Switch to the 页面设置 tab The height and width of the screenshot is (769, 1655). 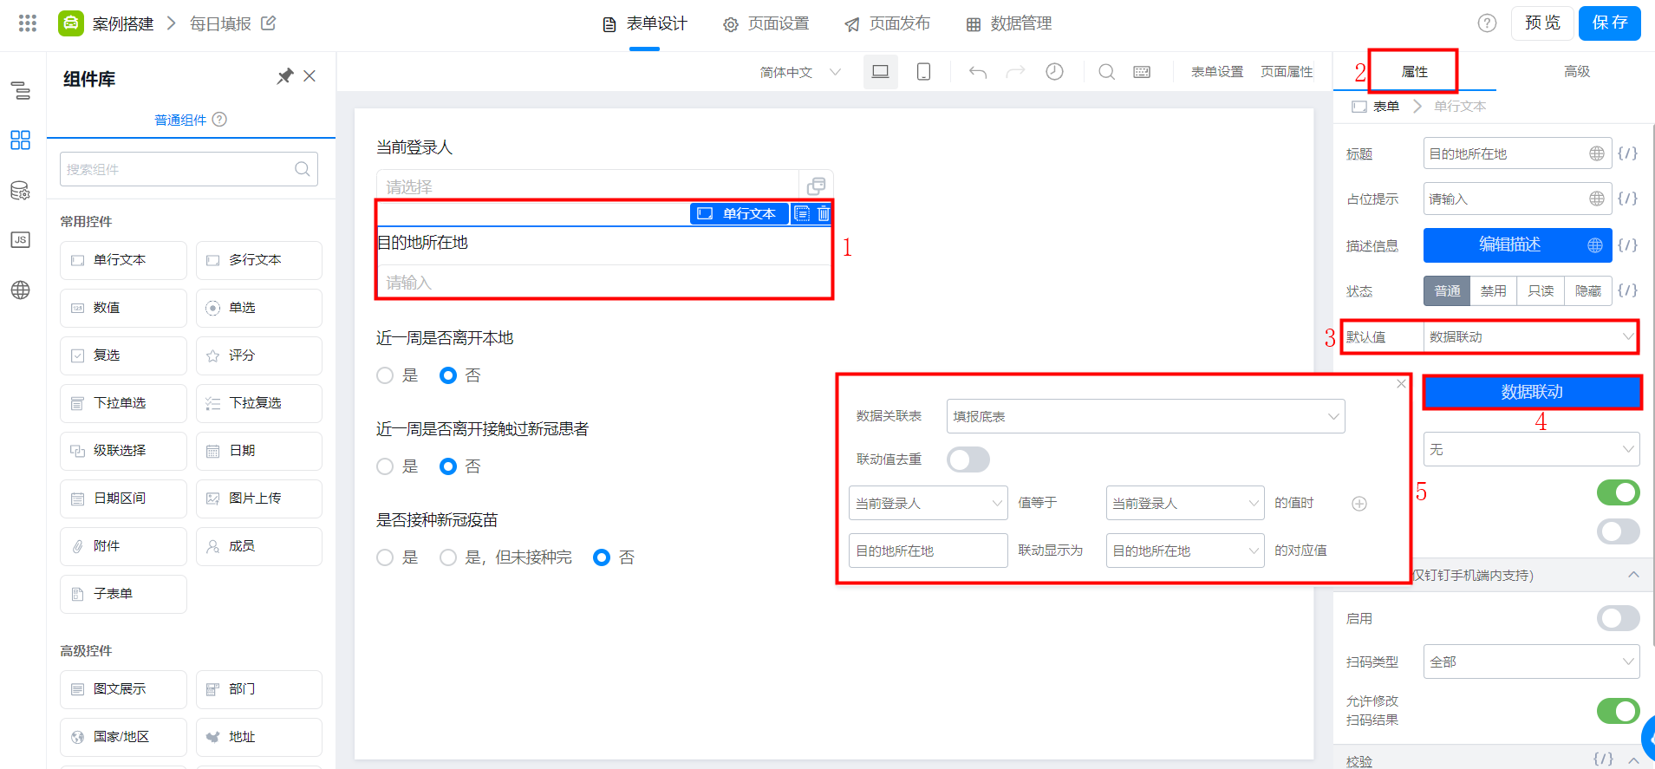click(x=766, y=23)
